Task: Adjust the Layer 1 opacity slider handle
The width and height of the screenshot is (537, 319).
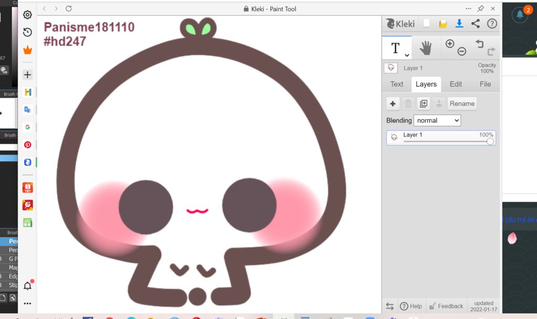Action: tap(490, 141)
